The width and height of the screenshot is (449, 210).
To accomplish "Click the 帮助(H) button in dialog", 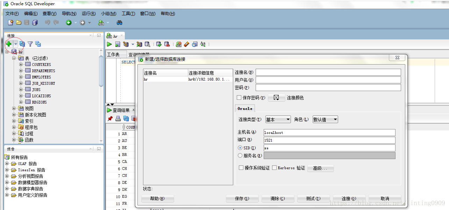I will point(157,198).
